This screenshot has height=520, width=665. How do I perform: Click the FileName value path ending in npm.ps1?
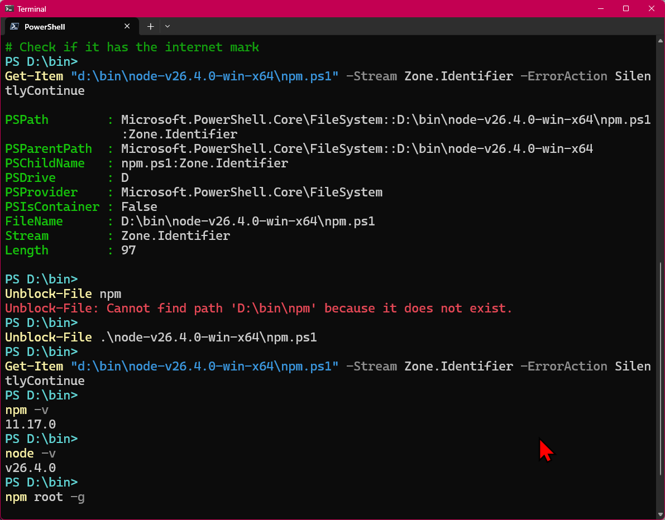pos(248,221)
